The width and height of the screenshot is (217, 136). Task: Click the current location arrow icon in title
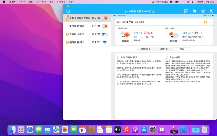(126, 11)
